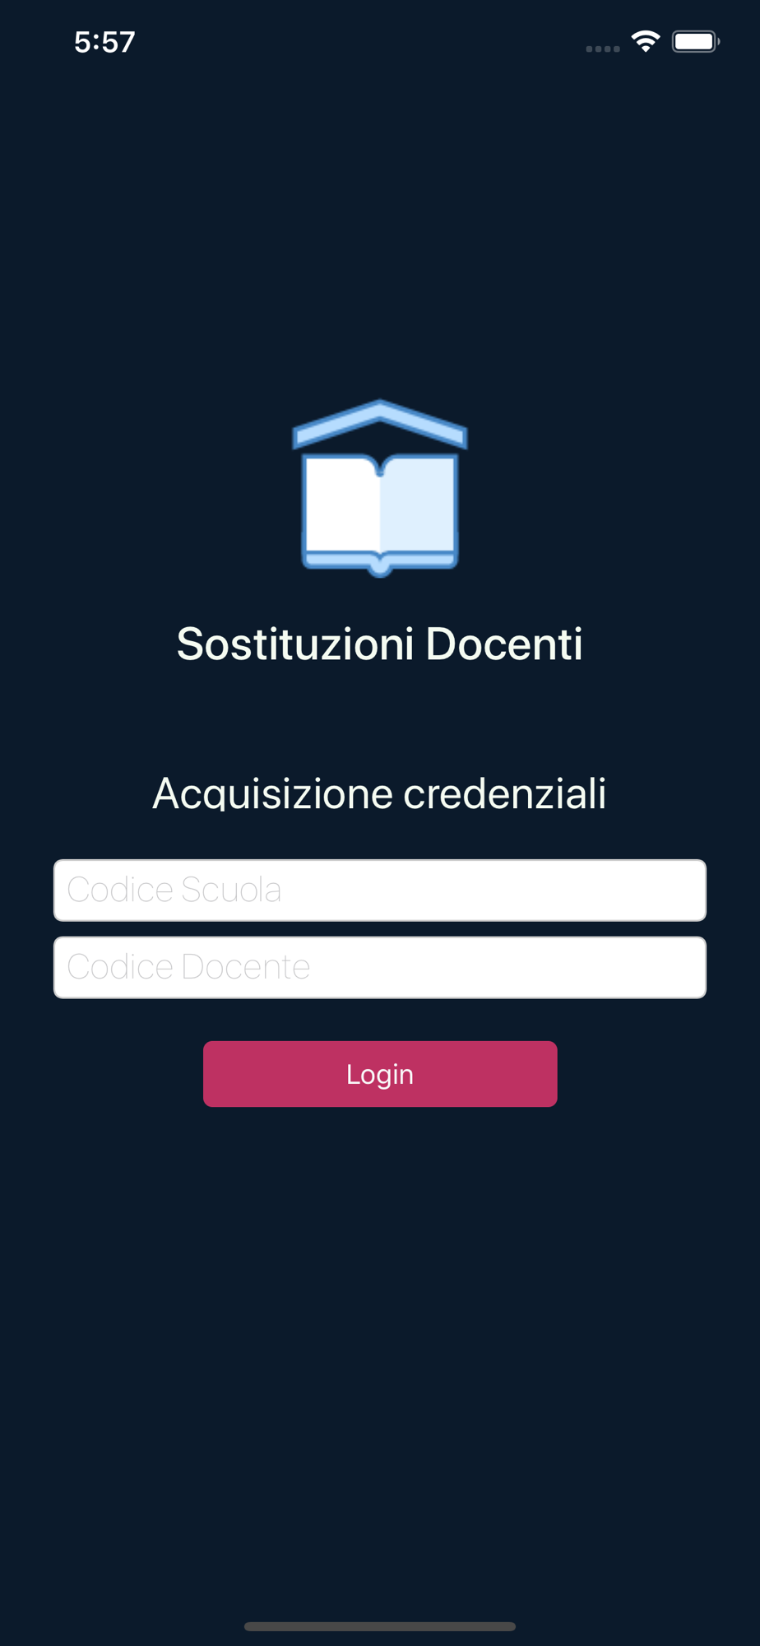This screenshot has height=1646, width=760.
Task: Select the Codice Docente placeholder text
Action: [x=188, y=967]
